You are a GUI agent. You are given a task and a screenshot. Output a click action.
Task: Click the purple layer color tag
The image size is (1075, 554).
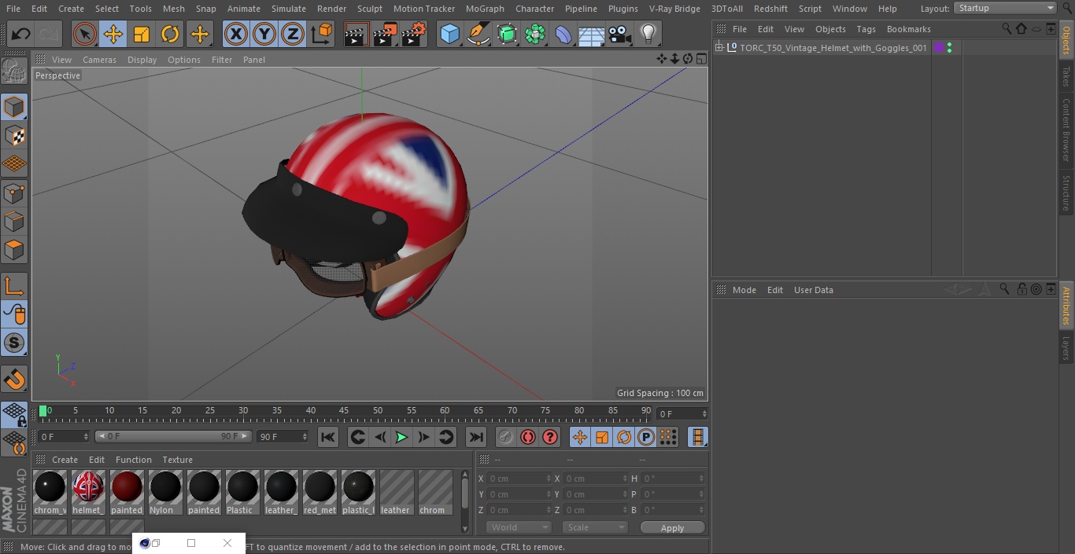(x=938, y=48)
